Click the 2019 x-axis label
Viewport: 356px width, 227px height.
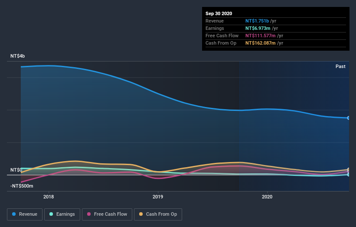(x=158, y=197)
